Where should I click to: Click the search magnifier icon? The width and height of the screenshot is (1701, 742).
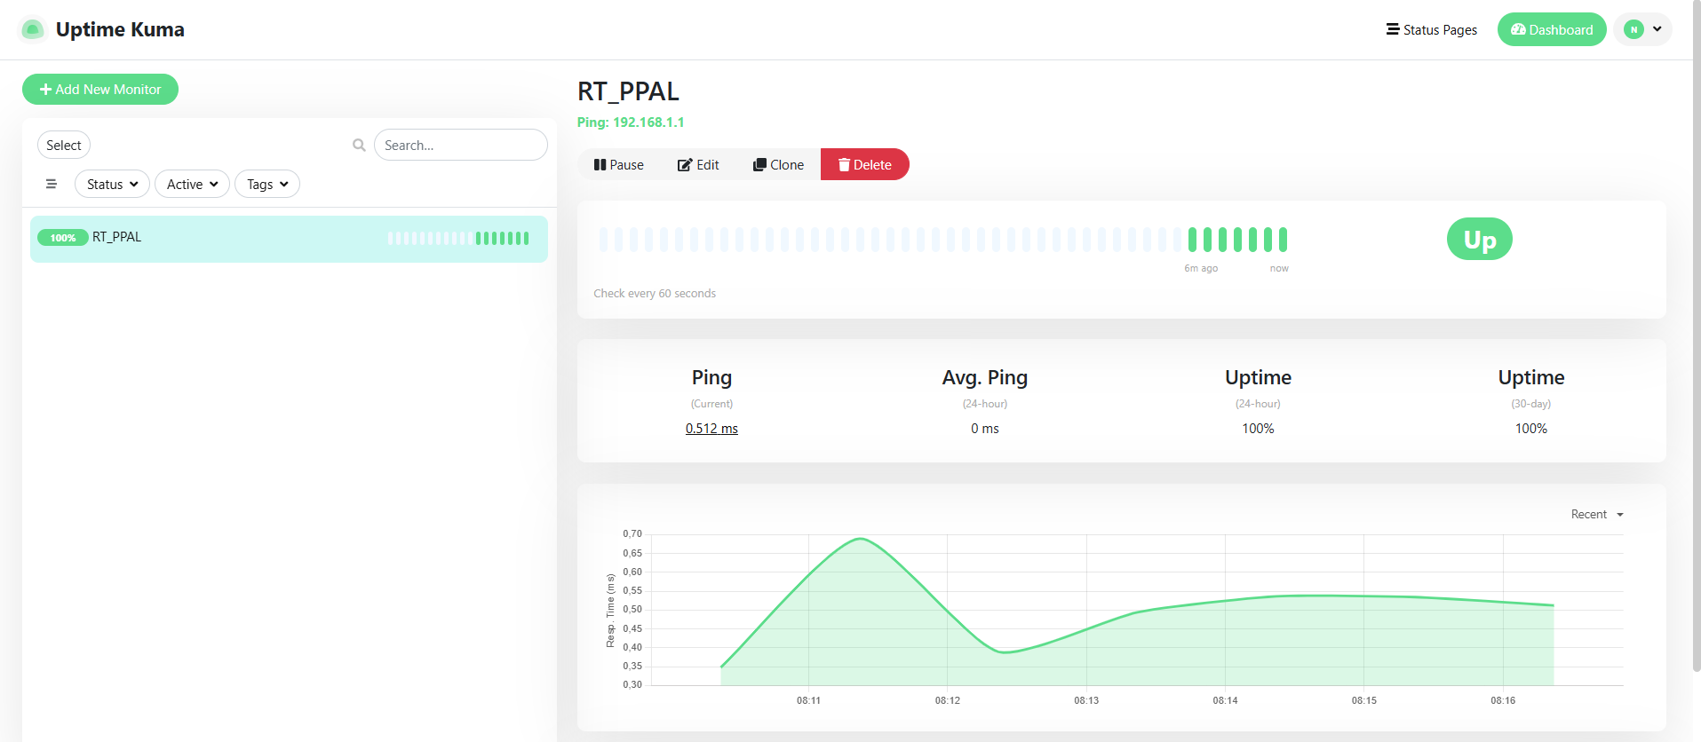(x=359, y=145)
